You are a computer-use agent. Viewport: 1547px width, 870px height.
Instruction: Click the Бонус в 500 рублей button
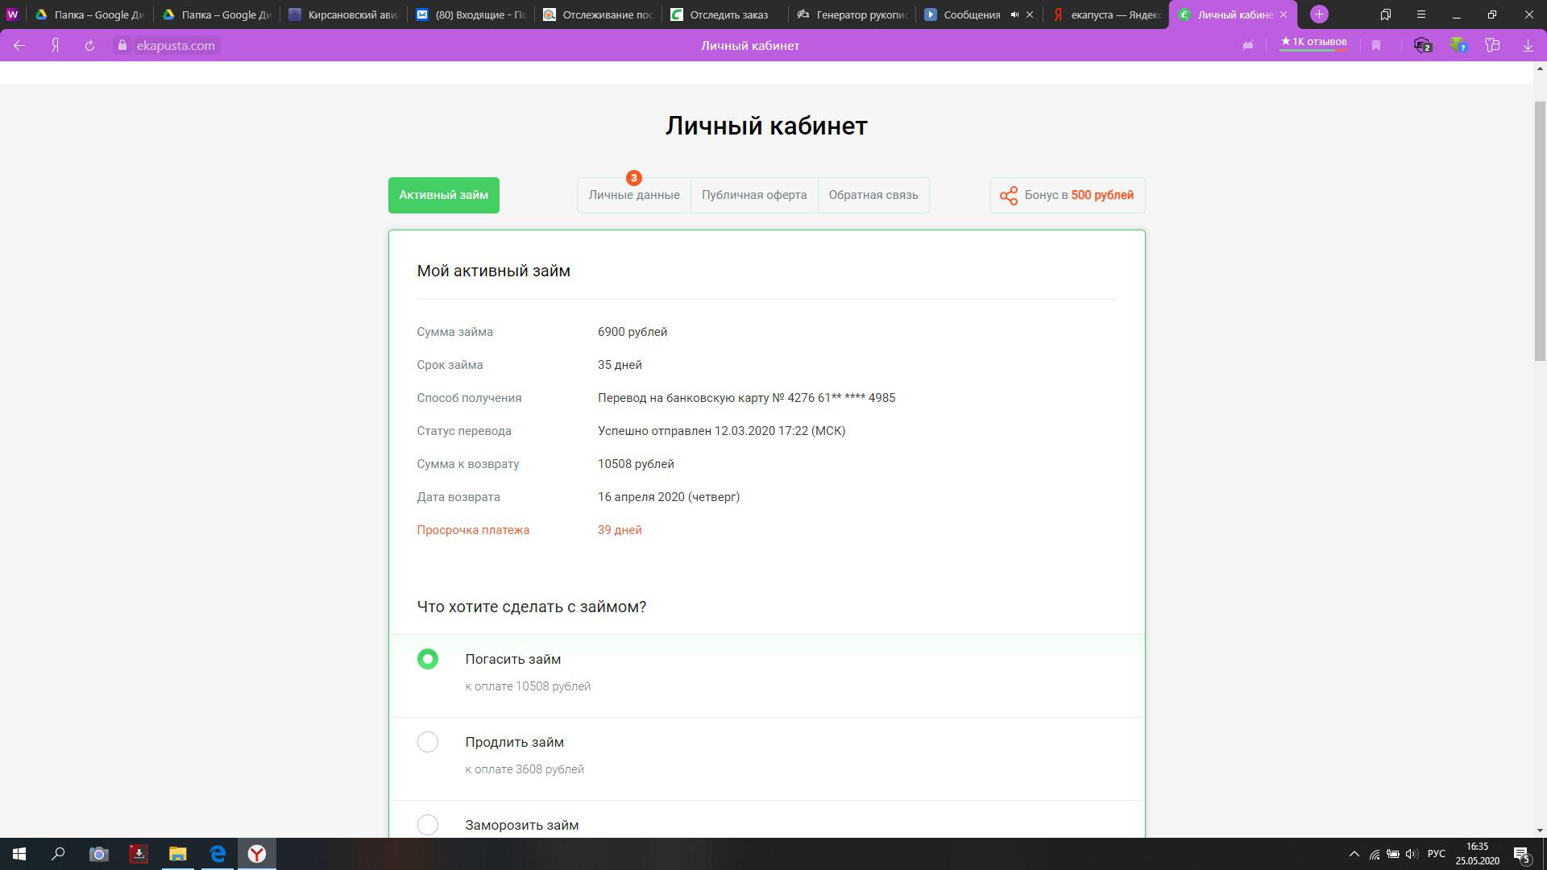1068,195
